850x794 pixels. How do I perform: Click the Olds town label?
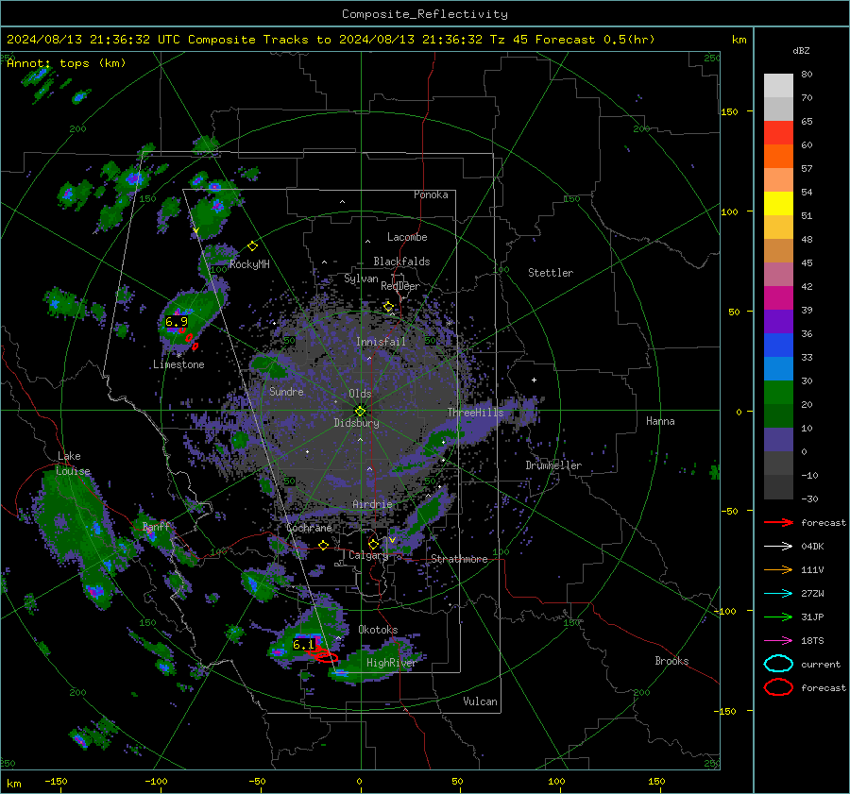360,394
